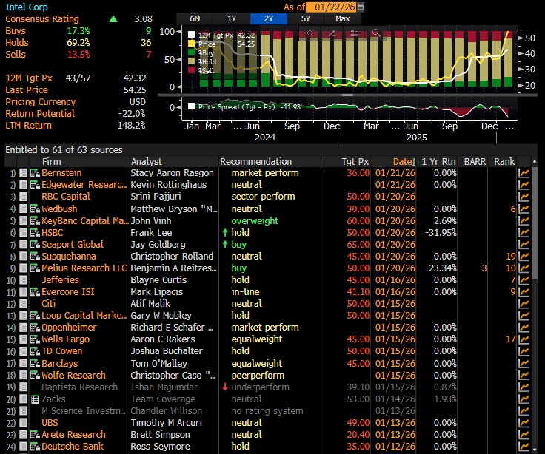This screenshot has width=545, height=454.
Task: Toggle the %Hold series in legend
Action: coord(191,61)
